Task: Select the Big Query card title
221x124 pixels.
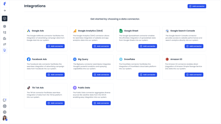Action: 83,59
